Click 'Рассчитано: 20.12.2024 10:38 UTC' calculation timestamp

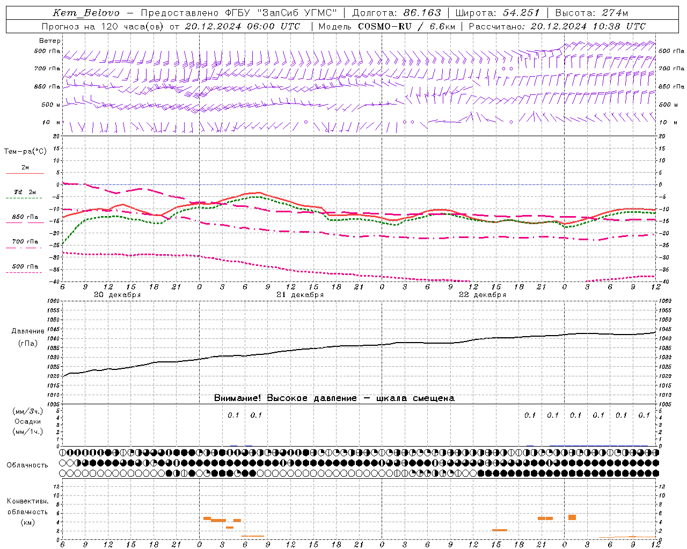click(557, 26)
